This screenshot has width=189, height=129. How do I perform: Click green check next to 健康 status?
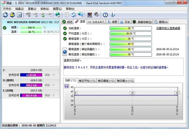(5, 28)
